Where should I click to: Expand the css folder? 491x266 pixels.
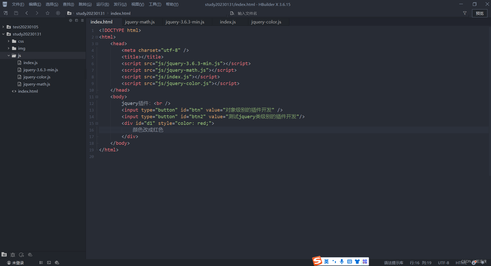(x=8, y=41)
